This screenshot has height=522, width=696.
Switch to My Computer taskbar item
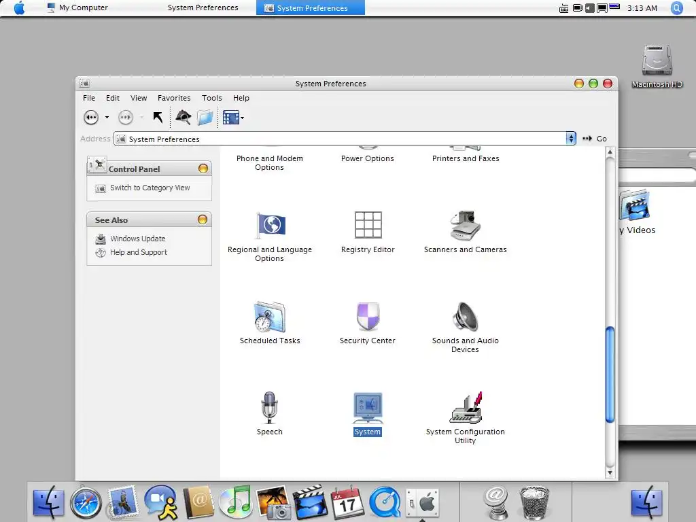77,7
